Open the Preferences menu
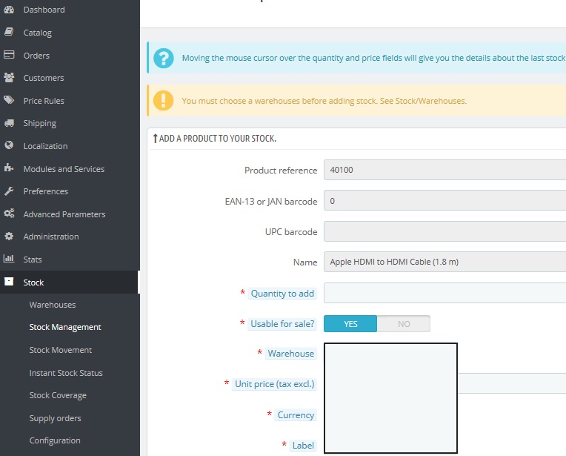 tap(45, 191)
